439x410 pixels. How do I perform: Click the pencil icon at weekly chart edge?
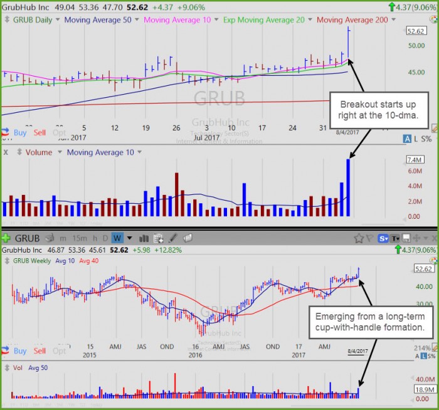[435, 347]
